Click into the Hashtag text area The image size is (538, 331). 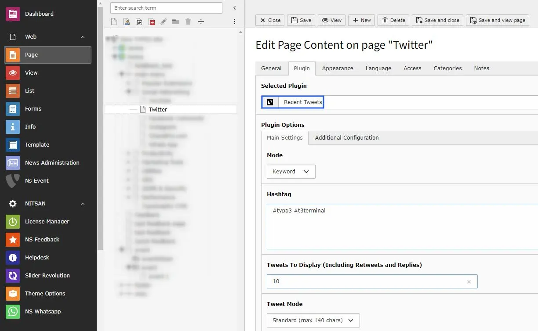click(402, 227)
